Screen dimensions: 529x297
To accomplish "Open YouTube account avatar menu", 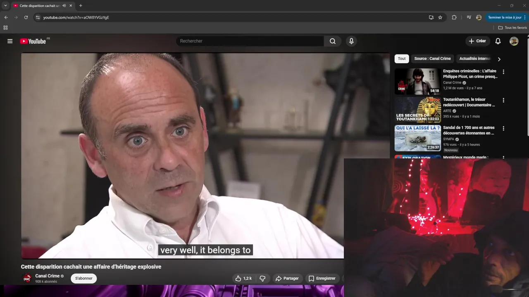I will point(514,41).
